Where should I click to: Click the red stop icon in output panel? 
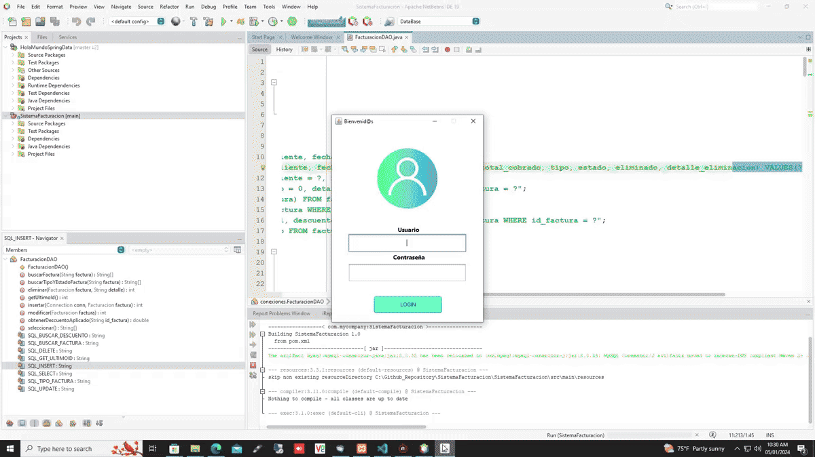[x=253, y=365]
